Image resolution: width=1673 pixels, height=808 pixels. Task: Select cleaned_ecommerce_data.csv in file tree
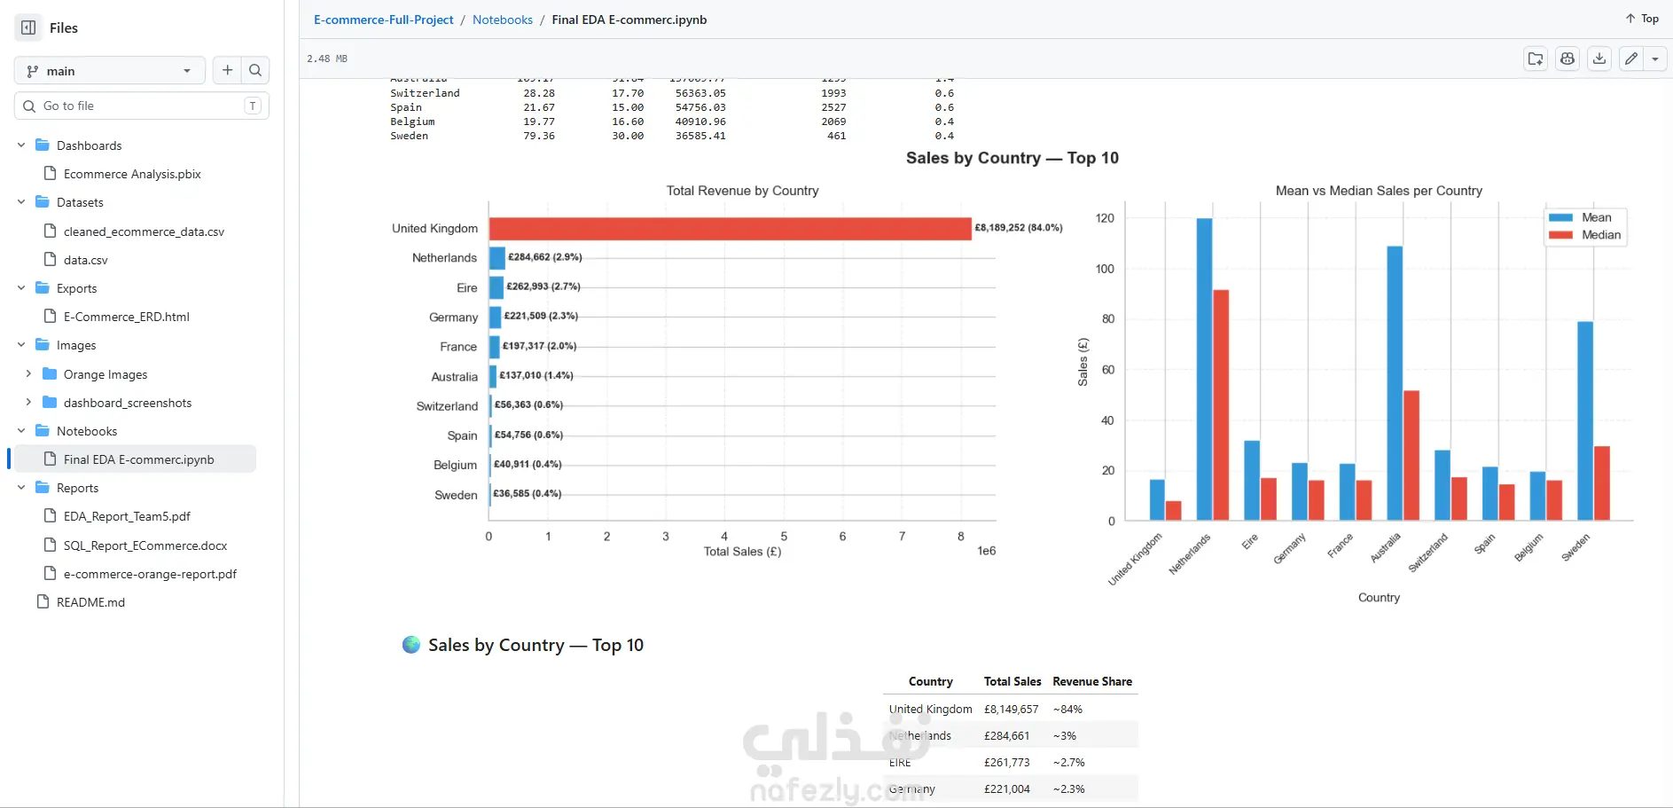click(x=144, y=231)
